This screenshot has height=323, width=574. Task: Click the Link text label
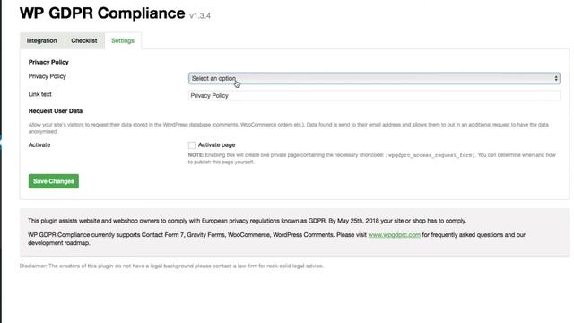point(39,94)
